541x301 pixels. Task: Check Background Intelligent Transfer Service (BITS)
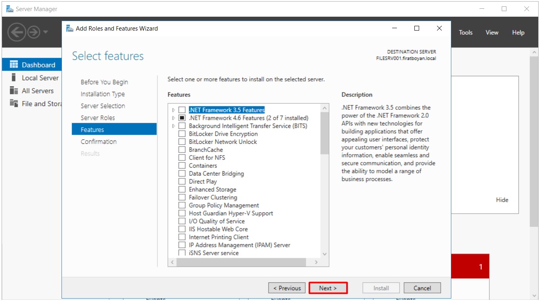point(182,126)
